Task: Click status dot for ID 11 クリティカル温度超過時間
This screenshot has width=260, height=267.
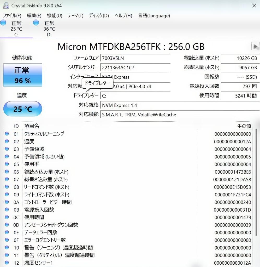Action: [x=7, y=255]
